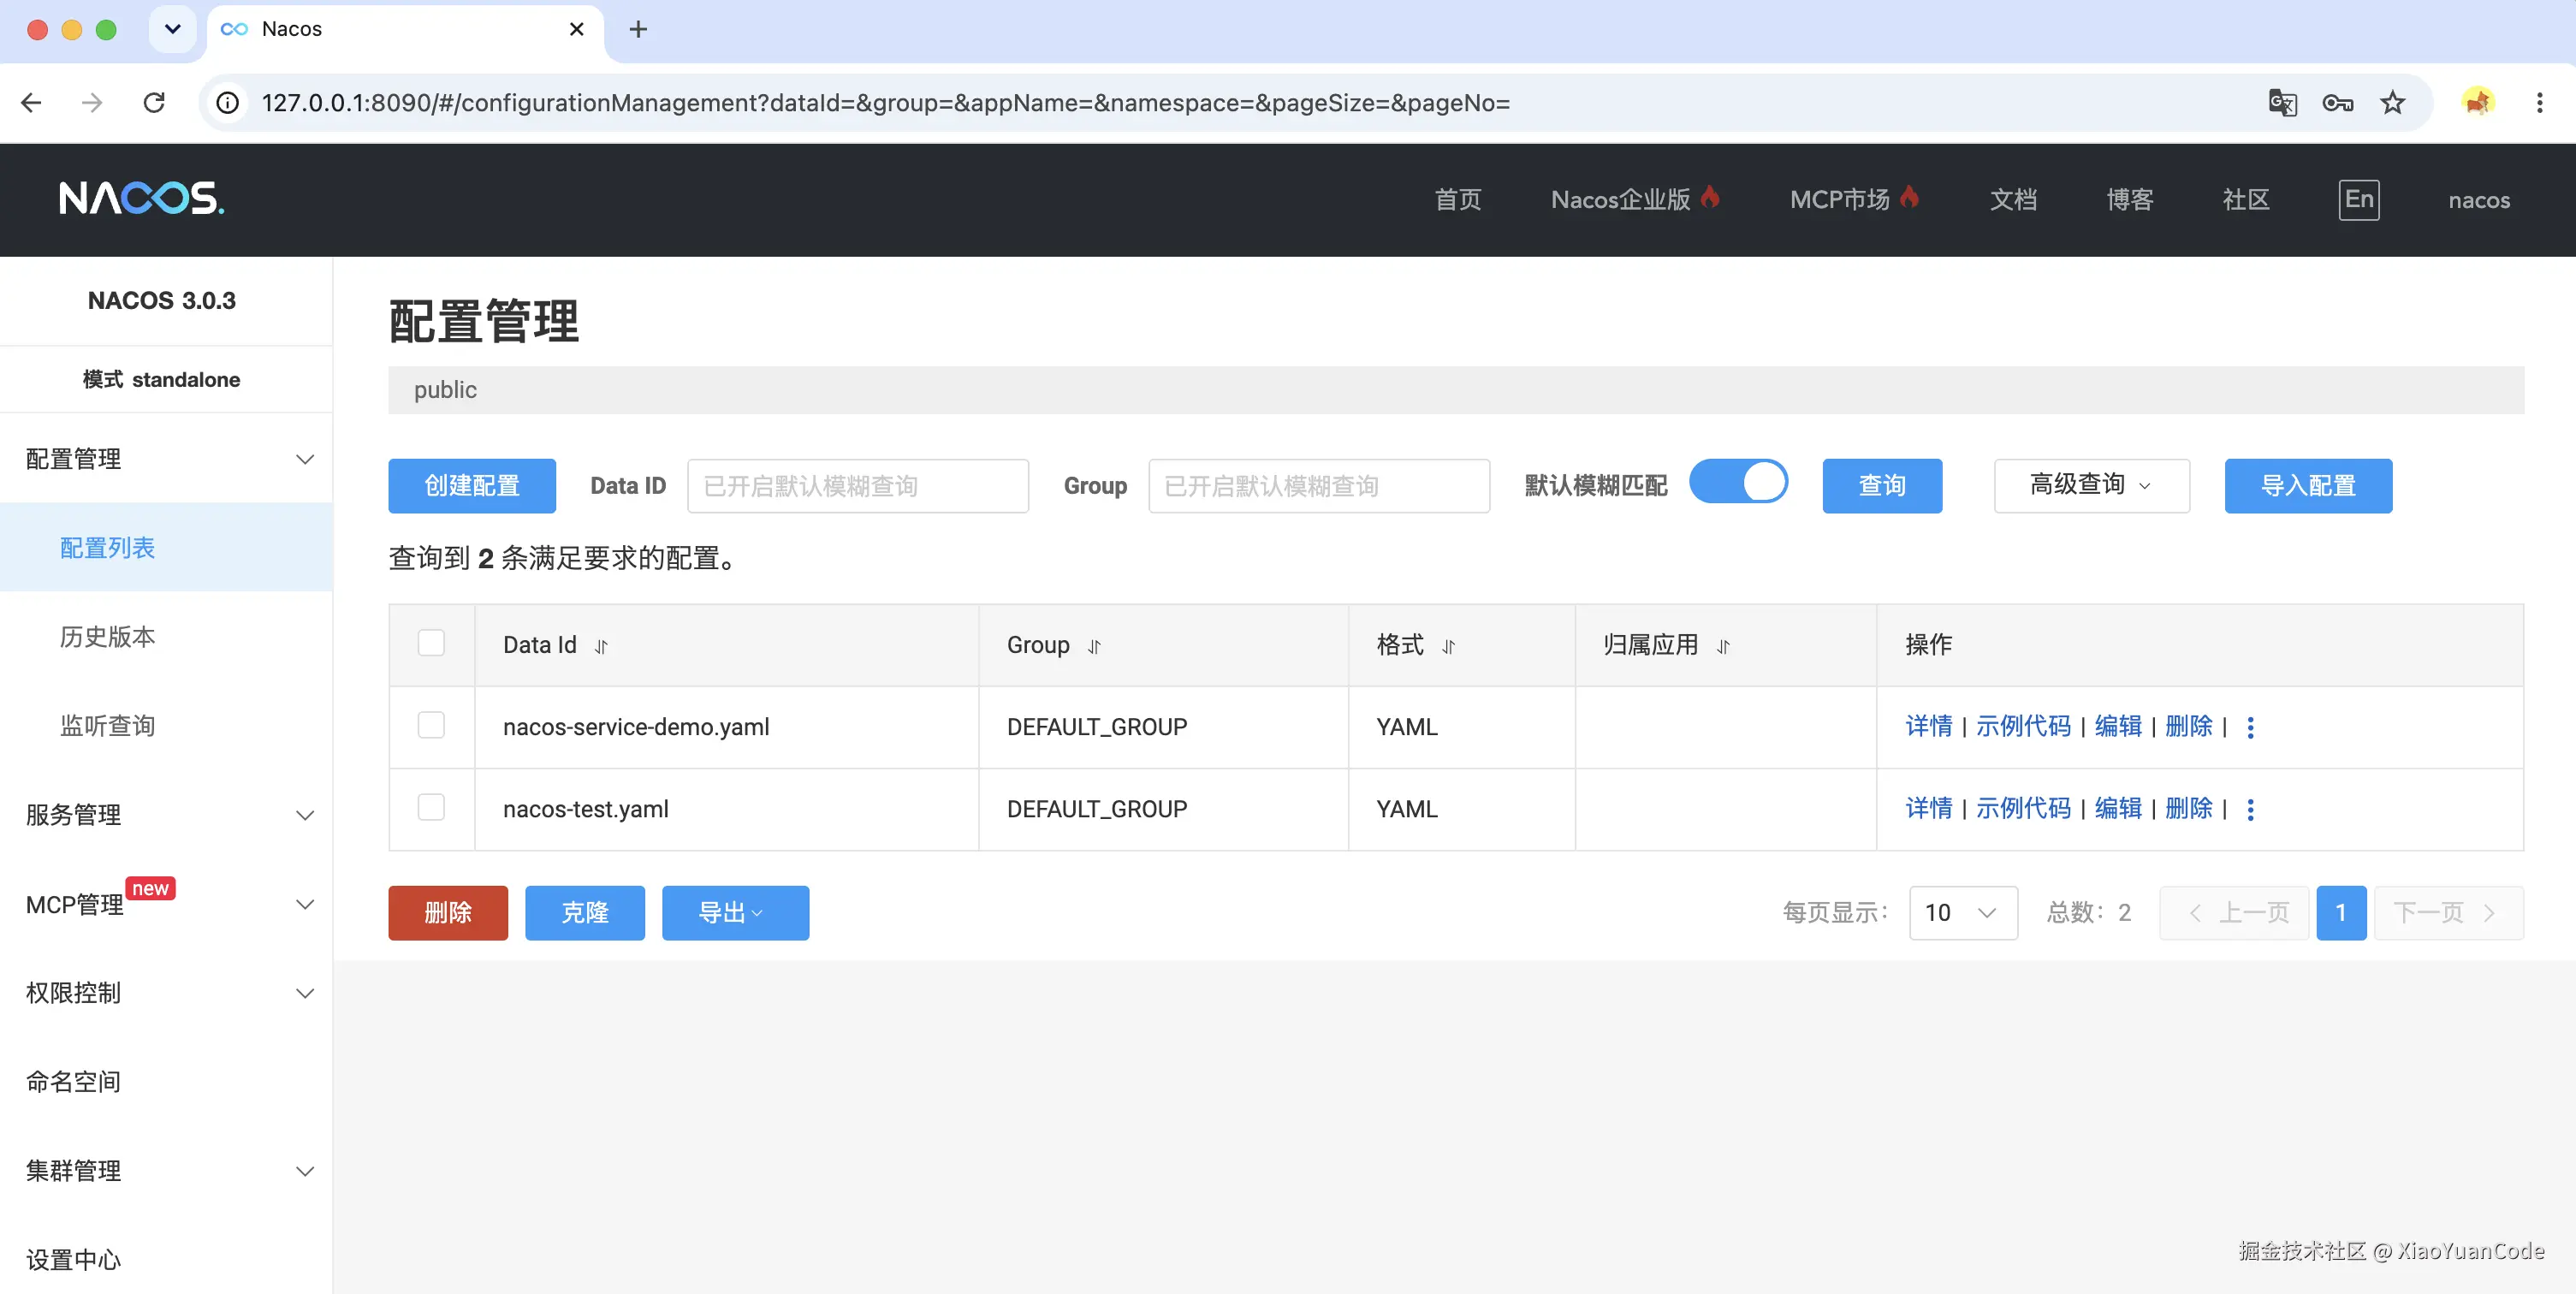Open the tab search dropdown arrow
The width and height of the screenshot is (2576, 1294).
tap(172, 30)
